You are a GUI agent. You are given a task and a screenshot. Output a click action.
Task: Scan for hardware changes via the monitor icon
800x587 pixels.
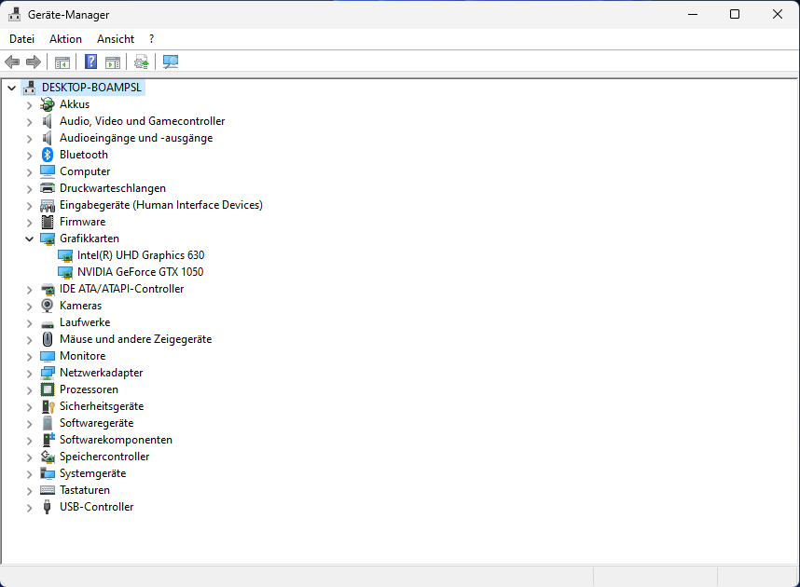[170, 61]
